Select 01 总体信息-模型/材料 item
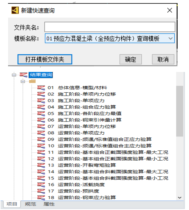The image size is (189, 210). tap(77, 88)
